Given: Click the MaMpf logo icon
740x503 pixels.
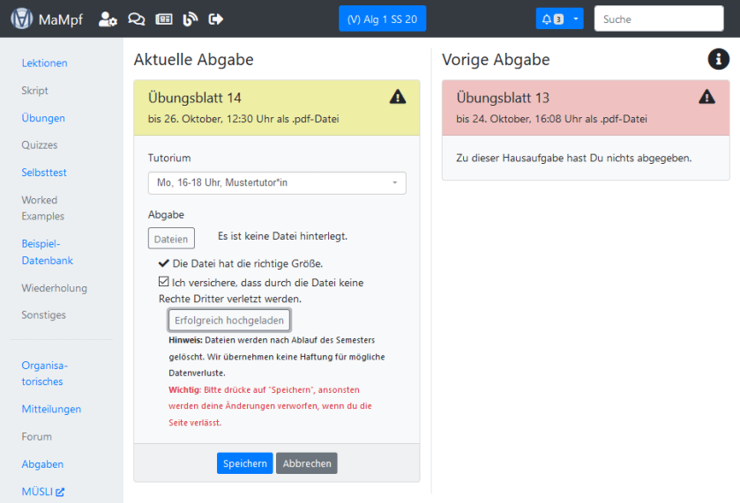Looking at the screenshot, I should pyautogui.click(x=22, y=18).
